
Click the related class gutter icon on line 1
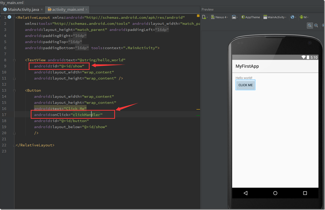(9, 17)
